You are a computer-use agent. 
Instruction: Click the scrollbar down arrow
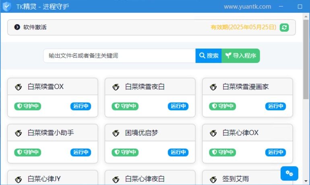306,181
